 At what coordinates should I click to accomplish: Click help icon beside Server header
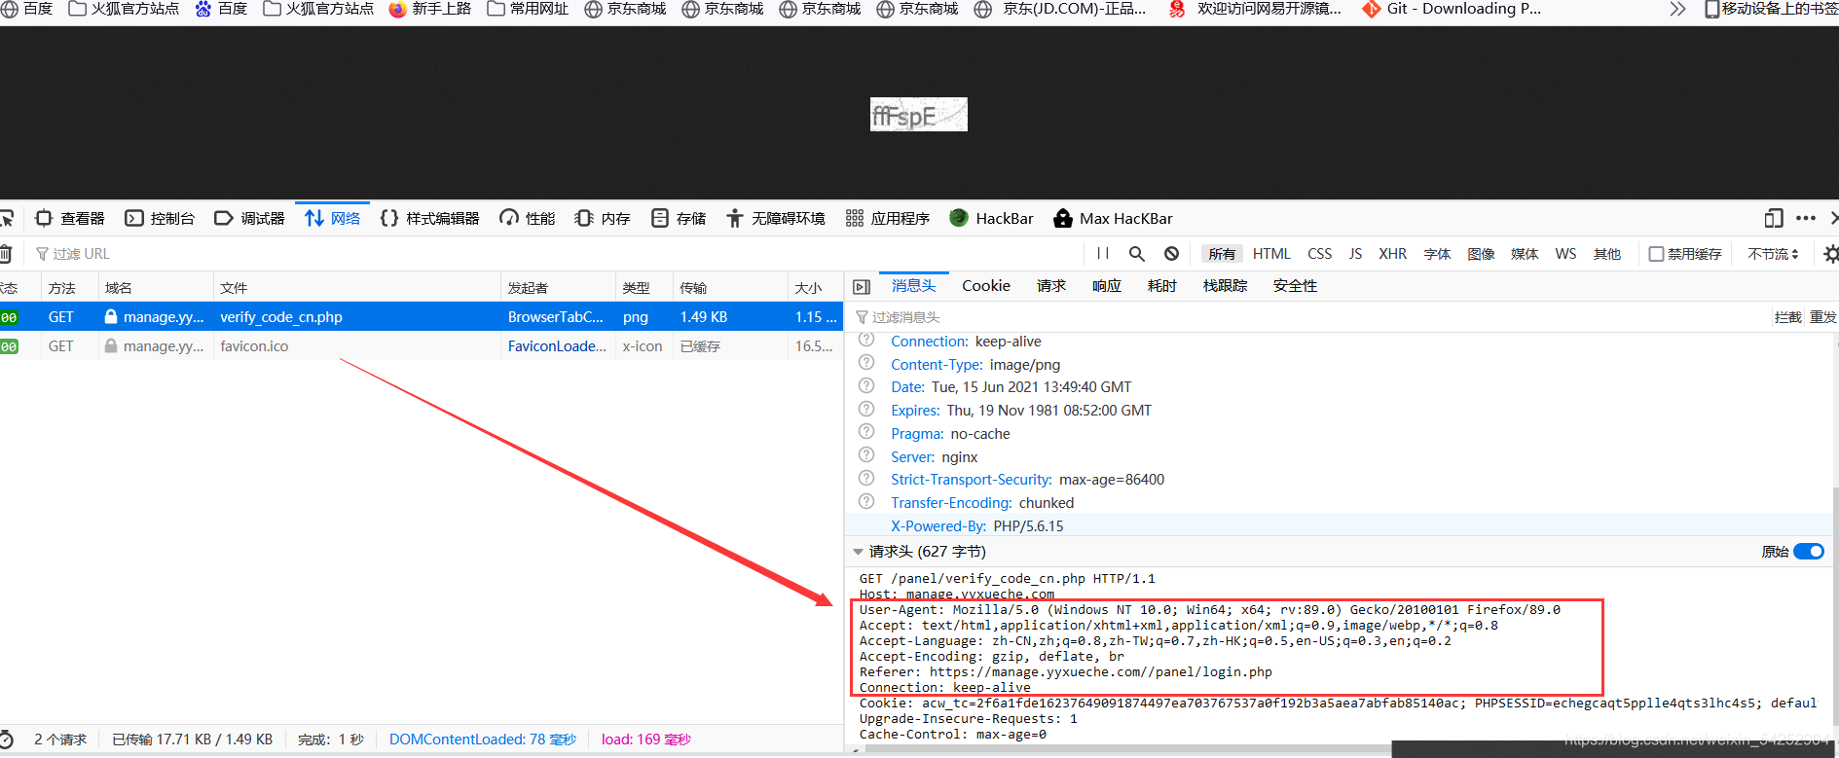[866, 454]
